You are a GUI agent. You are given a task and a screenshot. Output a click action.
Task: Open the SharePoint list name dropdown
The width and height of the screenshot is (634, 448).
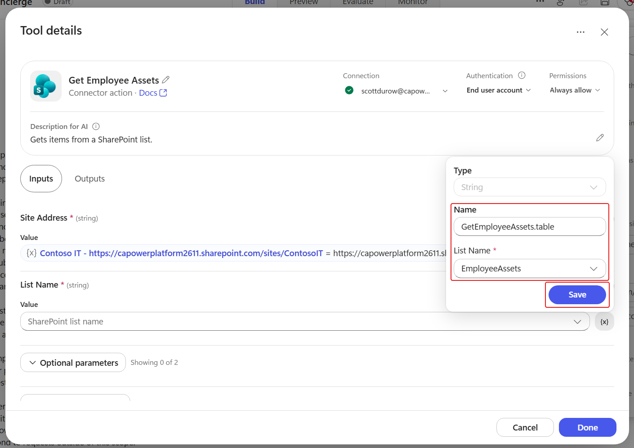[x=305, y=322]
